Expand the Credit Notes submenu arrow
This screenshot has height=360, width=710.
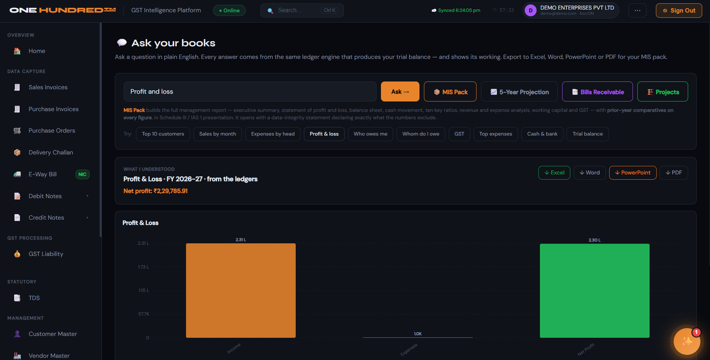point(87,218)
